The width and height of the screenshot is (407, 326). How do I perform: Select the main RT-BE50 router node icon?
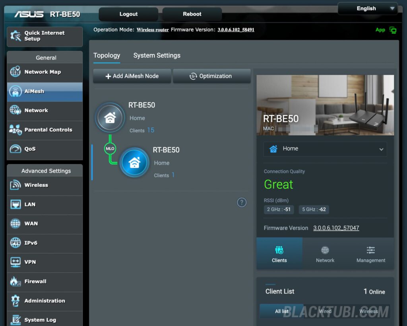coord(110,118)
